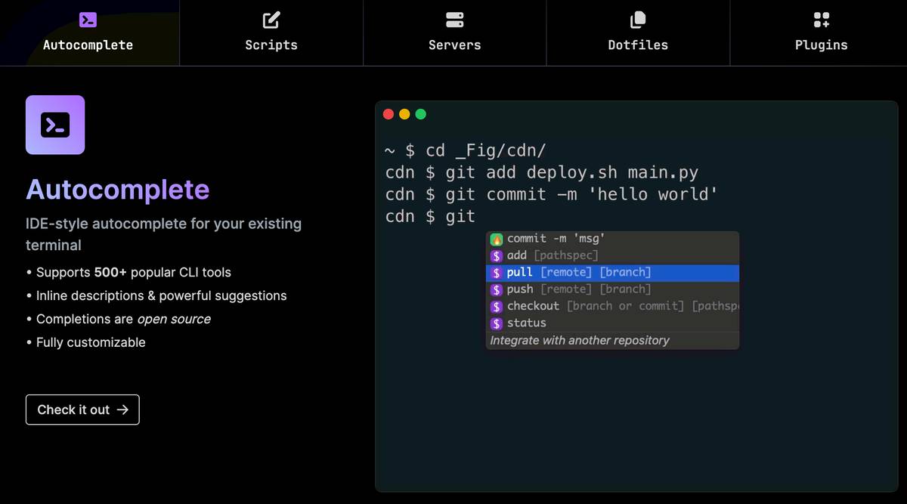907x504 pixels.
Task: Click the purple Autocomplete logo badge
Action: click(55, 125)
